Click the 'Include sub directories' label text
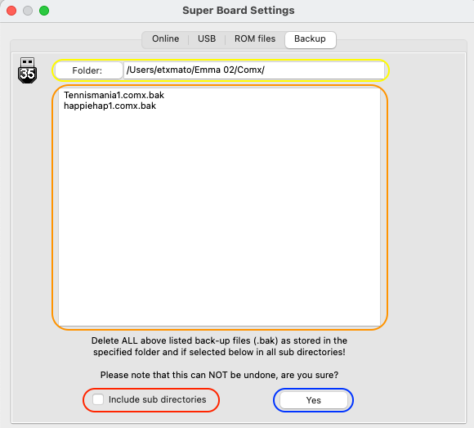474x428 pixels. [x=158, y=399]
